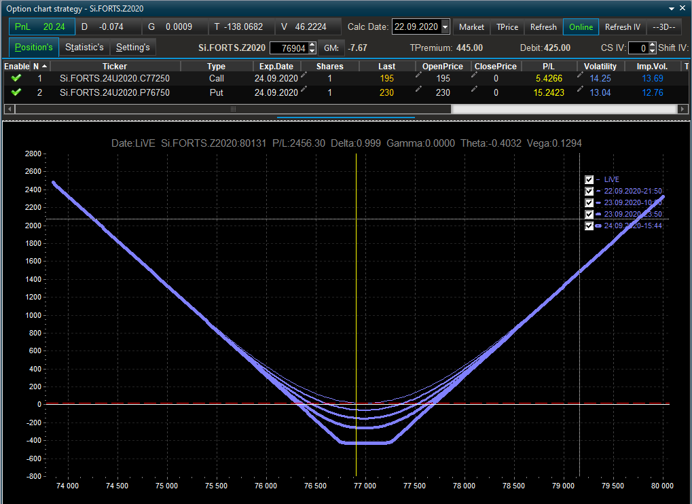Uncheck the LIVE curve checkbox in legend
Viewport: 692px width, 504px height.
[589, 180]
